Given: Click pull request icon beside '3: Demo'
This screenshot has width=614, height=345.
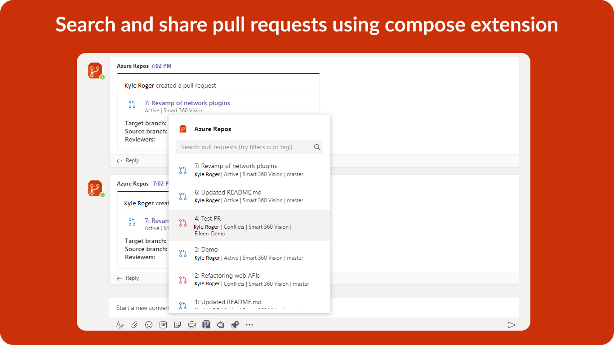Looking at the screenshot, I should pyautogui.click(x=183, y=253).
